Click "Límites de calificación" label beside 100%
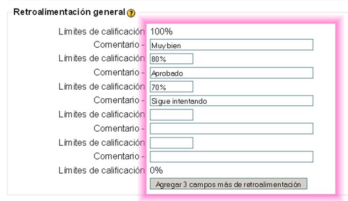 (101, 32)
